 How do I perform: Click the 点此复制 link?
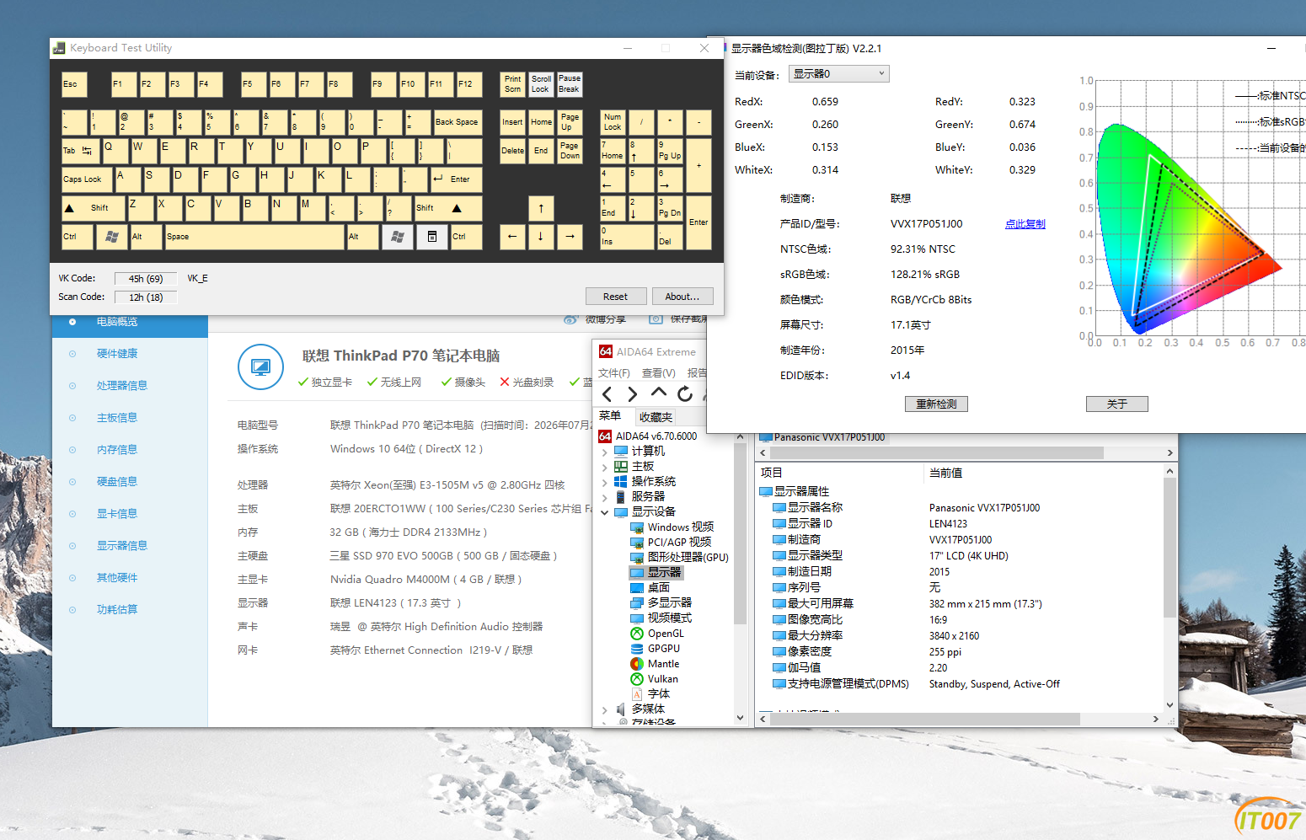point(1025,224)
